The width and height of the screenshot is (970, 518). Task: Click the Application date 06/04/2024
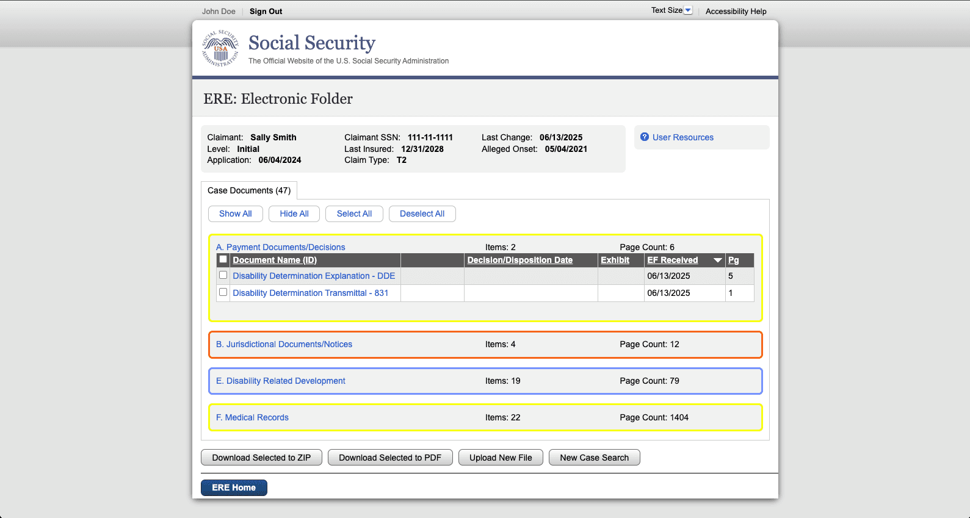[x=280, y=160]
